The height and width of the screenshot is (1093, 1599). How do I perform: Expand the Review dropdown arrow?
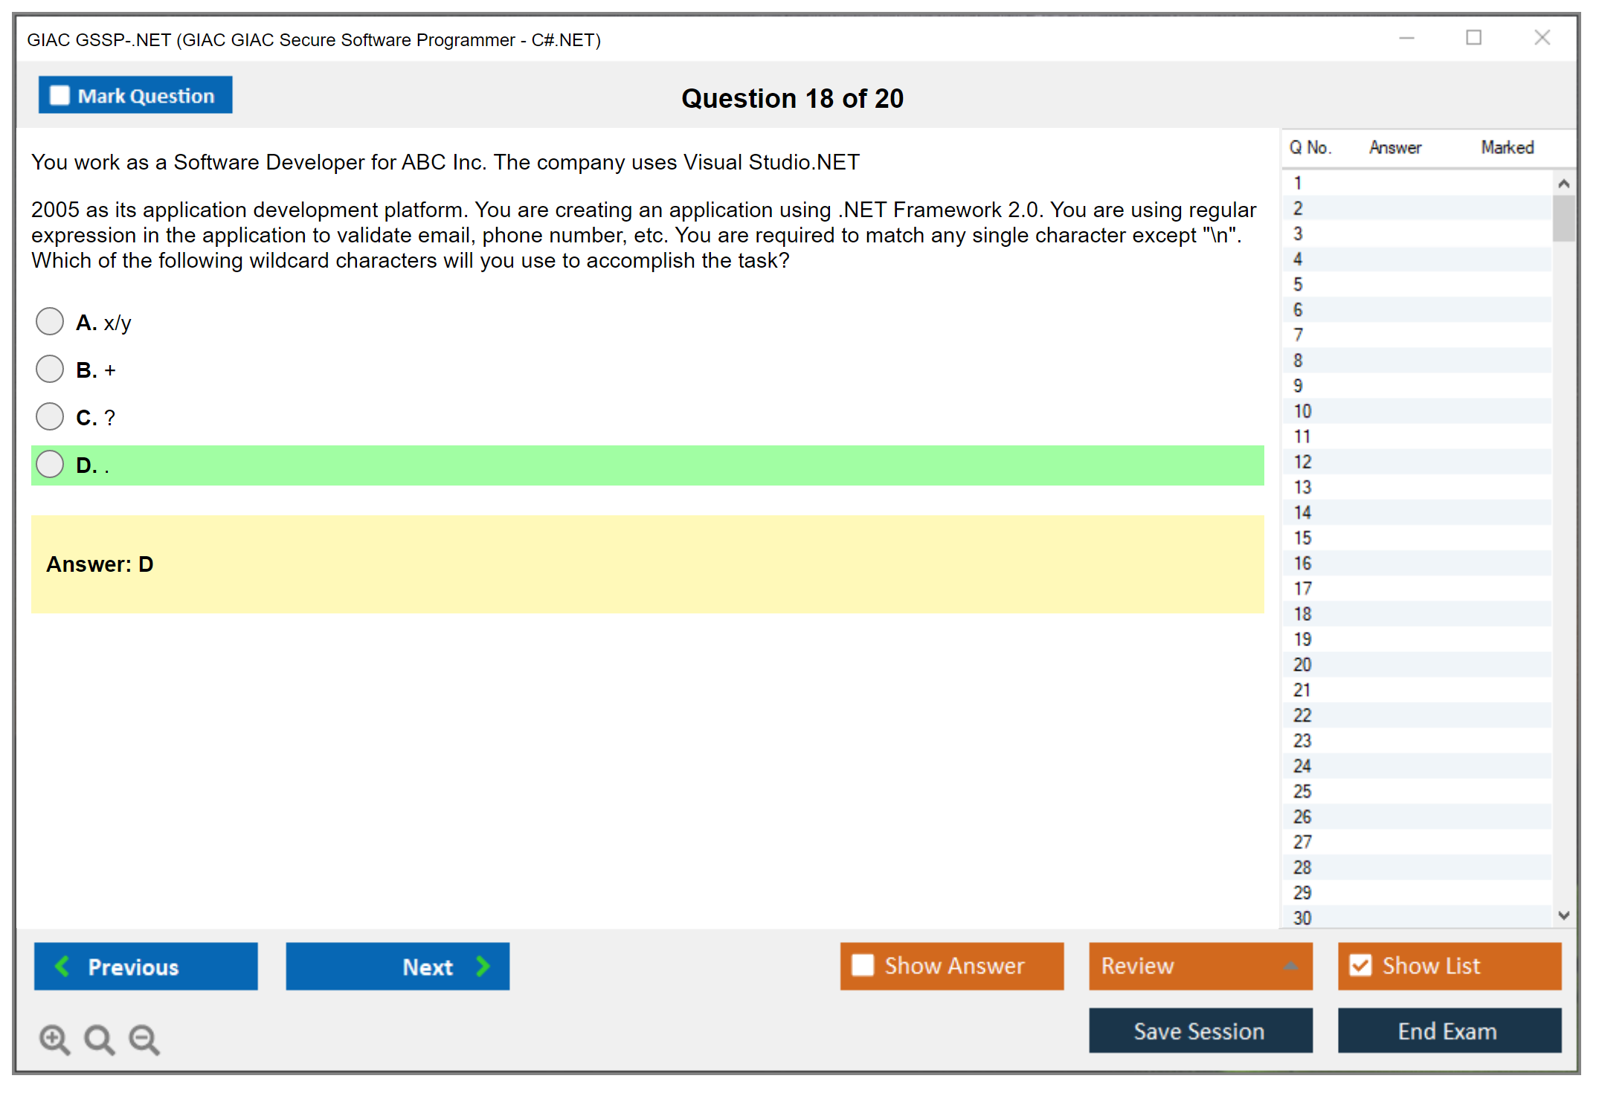(x=1290, y=966)
